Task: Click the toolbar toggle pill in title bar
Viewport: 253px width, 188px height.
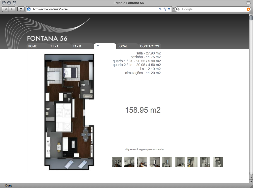Action: coord(248,3)
